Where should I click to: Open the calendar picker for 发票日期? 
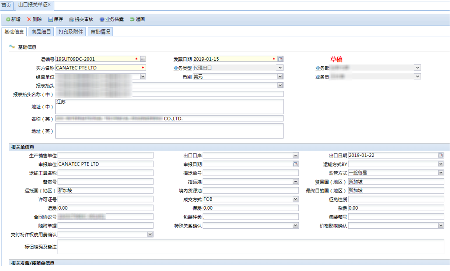point(280,59)
